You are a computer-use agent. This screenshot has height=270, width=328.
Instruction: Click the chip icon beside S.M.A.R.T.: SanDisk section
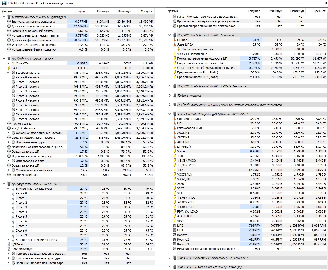175,258
